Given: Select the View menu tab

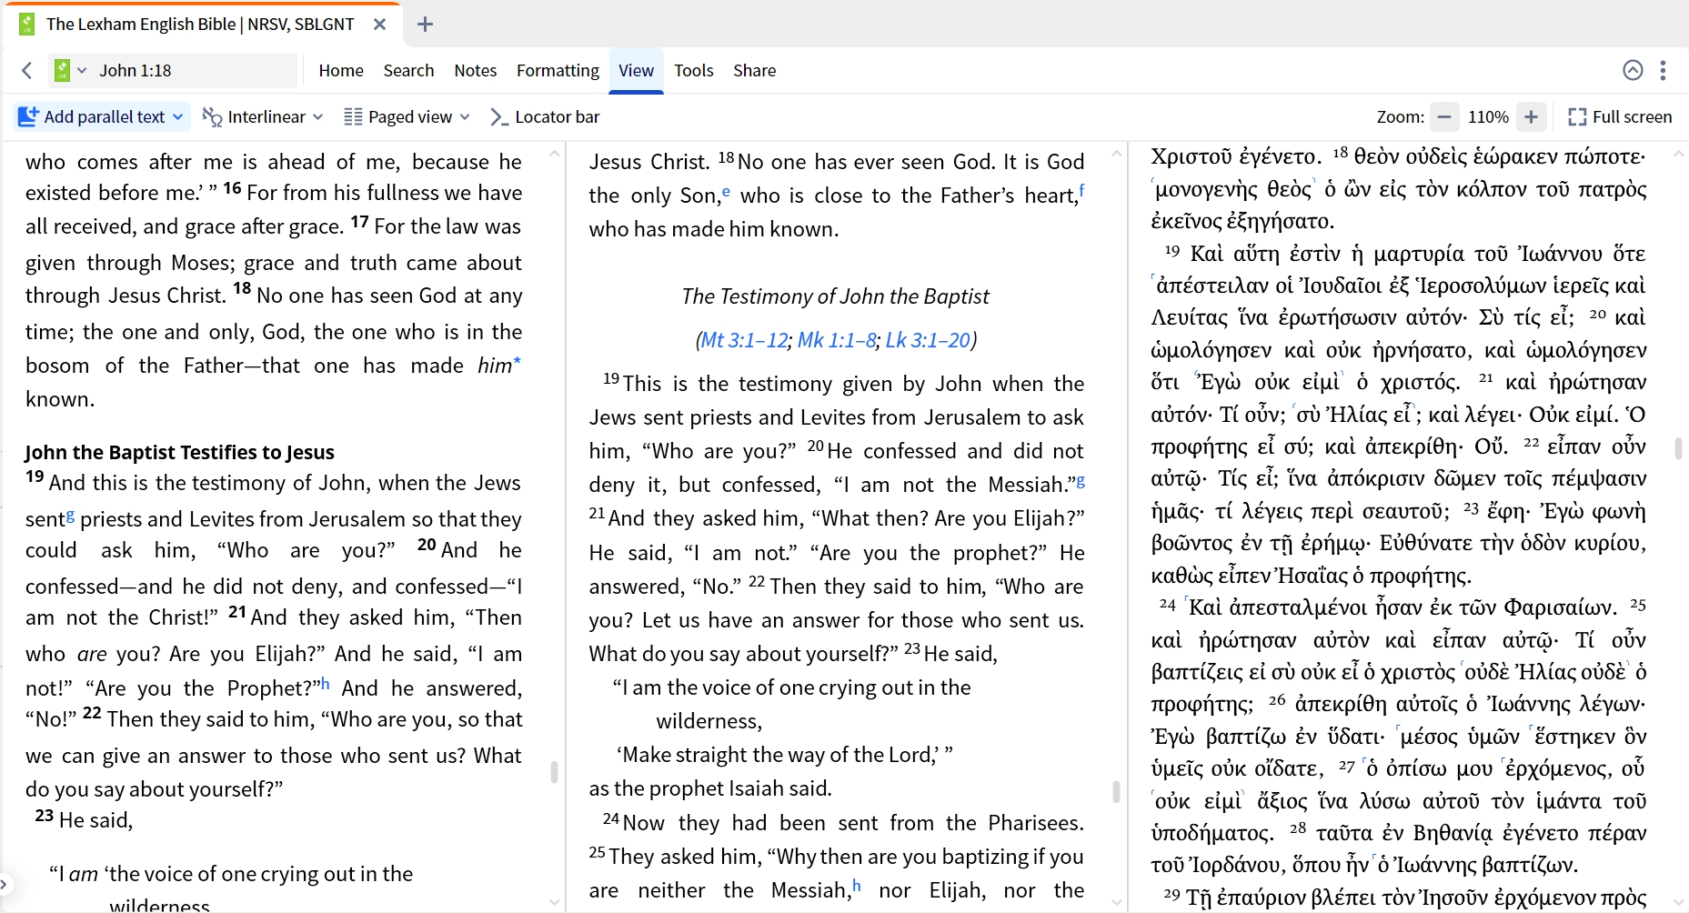Looking at the screenshot, I should 636,70.
